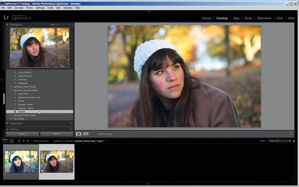
Task: Collapse the Navigator panel
Action: point(8,24)
